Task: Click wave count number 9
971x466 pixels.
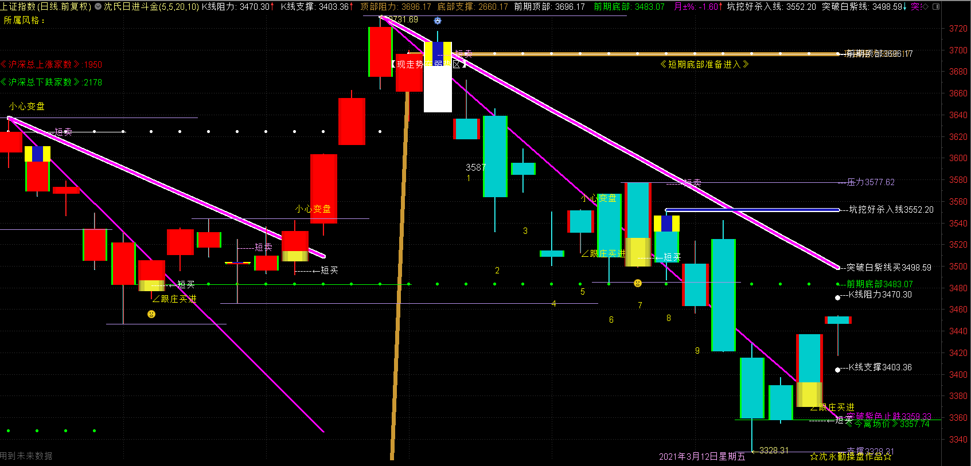Action: tap(697, 351)
